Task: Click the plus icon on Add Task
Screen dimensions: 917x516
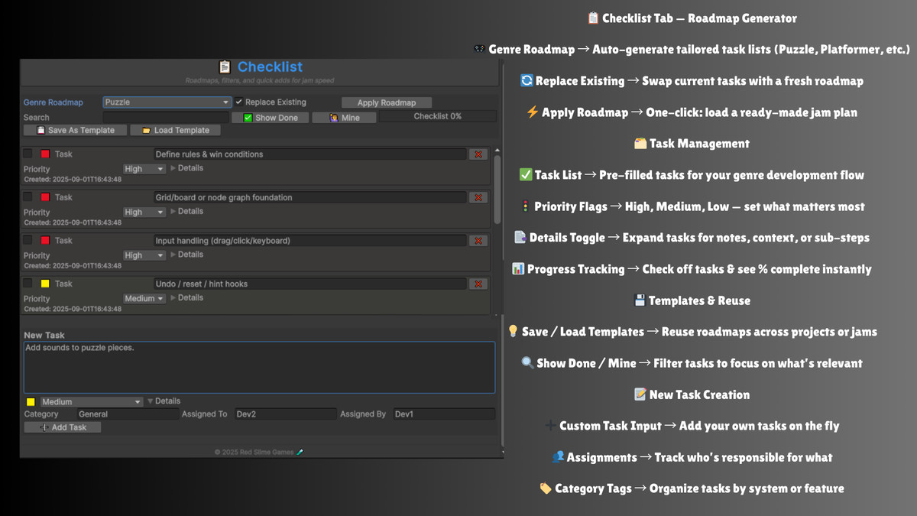Action: pos(44,427)
